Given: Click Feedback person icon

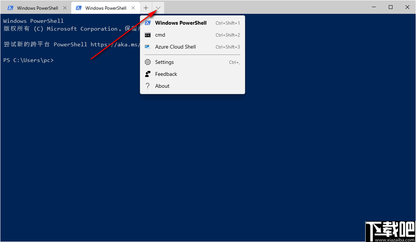Looking at the screenshot, I should coord(148,74).
